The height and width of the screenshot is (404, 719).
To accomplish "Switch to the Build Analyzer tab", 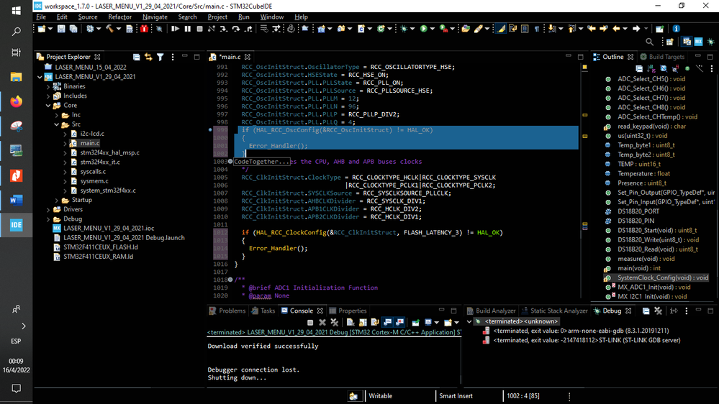I will point(491,311).
